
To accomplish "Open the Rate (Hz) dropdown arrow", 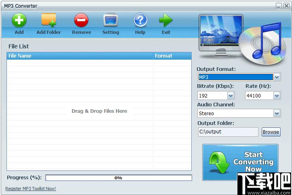I will tap(277, 96).
